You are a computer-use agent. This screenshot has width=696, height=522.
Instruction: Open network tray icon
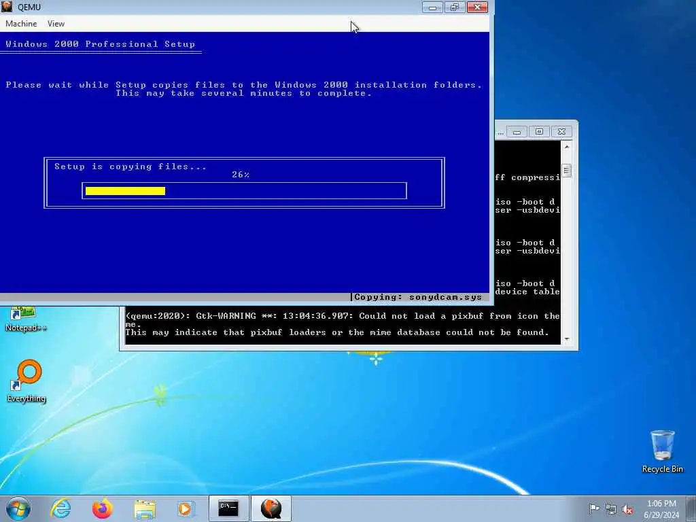click(611, 509)
